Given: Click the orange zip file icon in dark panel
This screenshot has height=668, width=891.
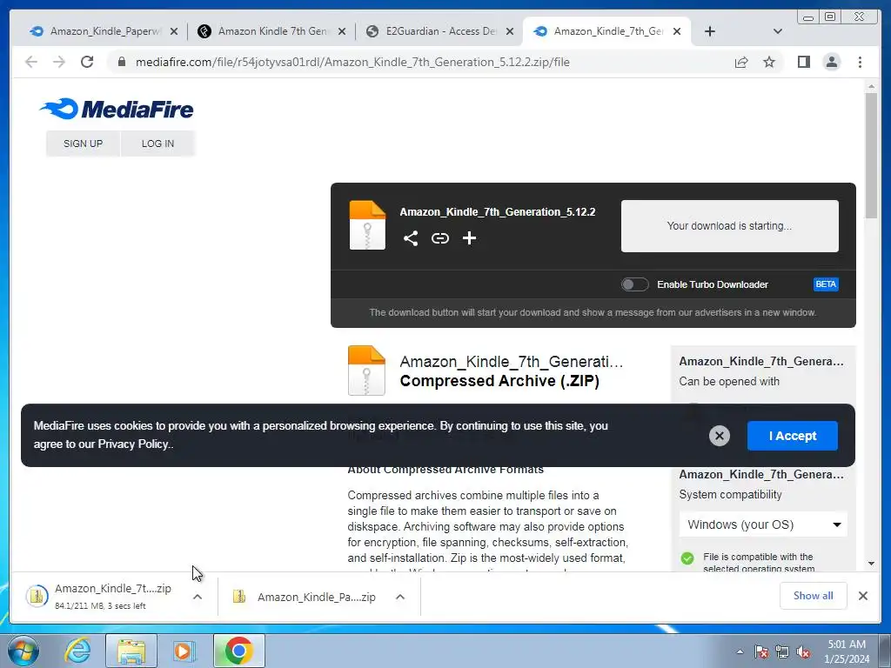Looking at the screenshot, I should (x=367, y=225).
